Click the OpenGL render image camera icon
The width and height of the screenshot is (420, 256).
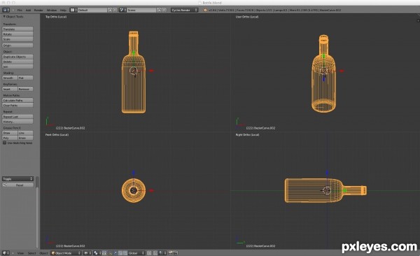click(170, 253)
